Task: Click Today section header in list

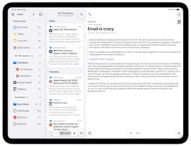Action: [52, 21]
